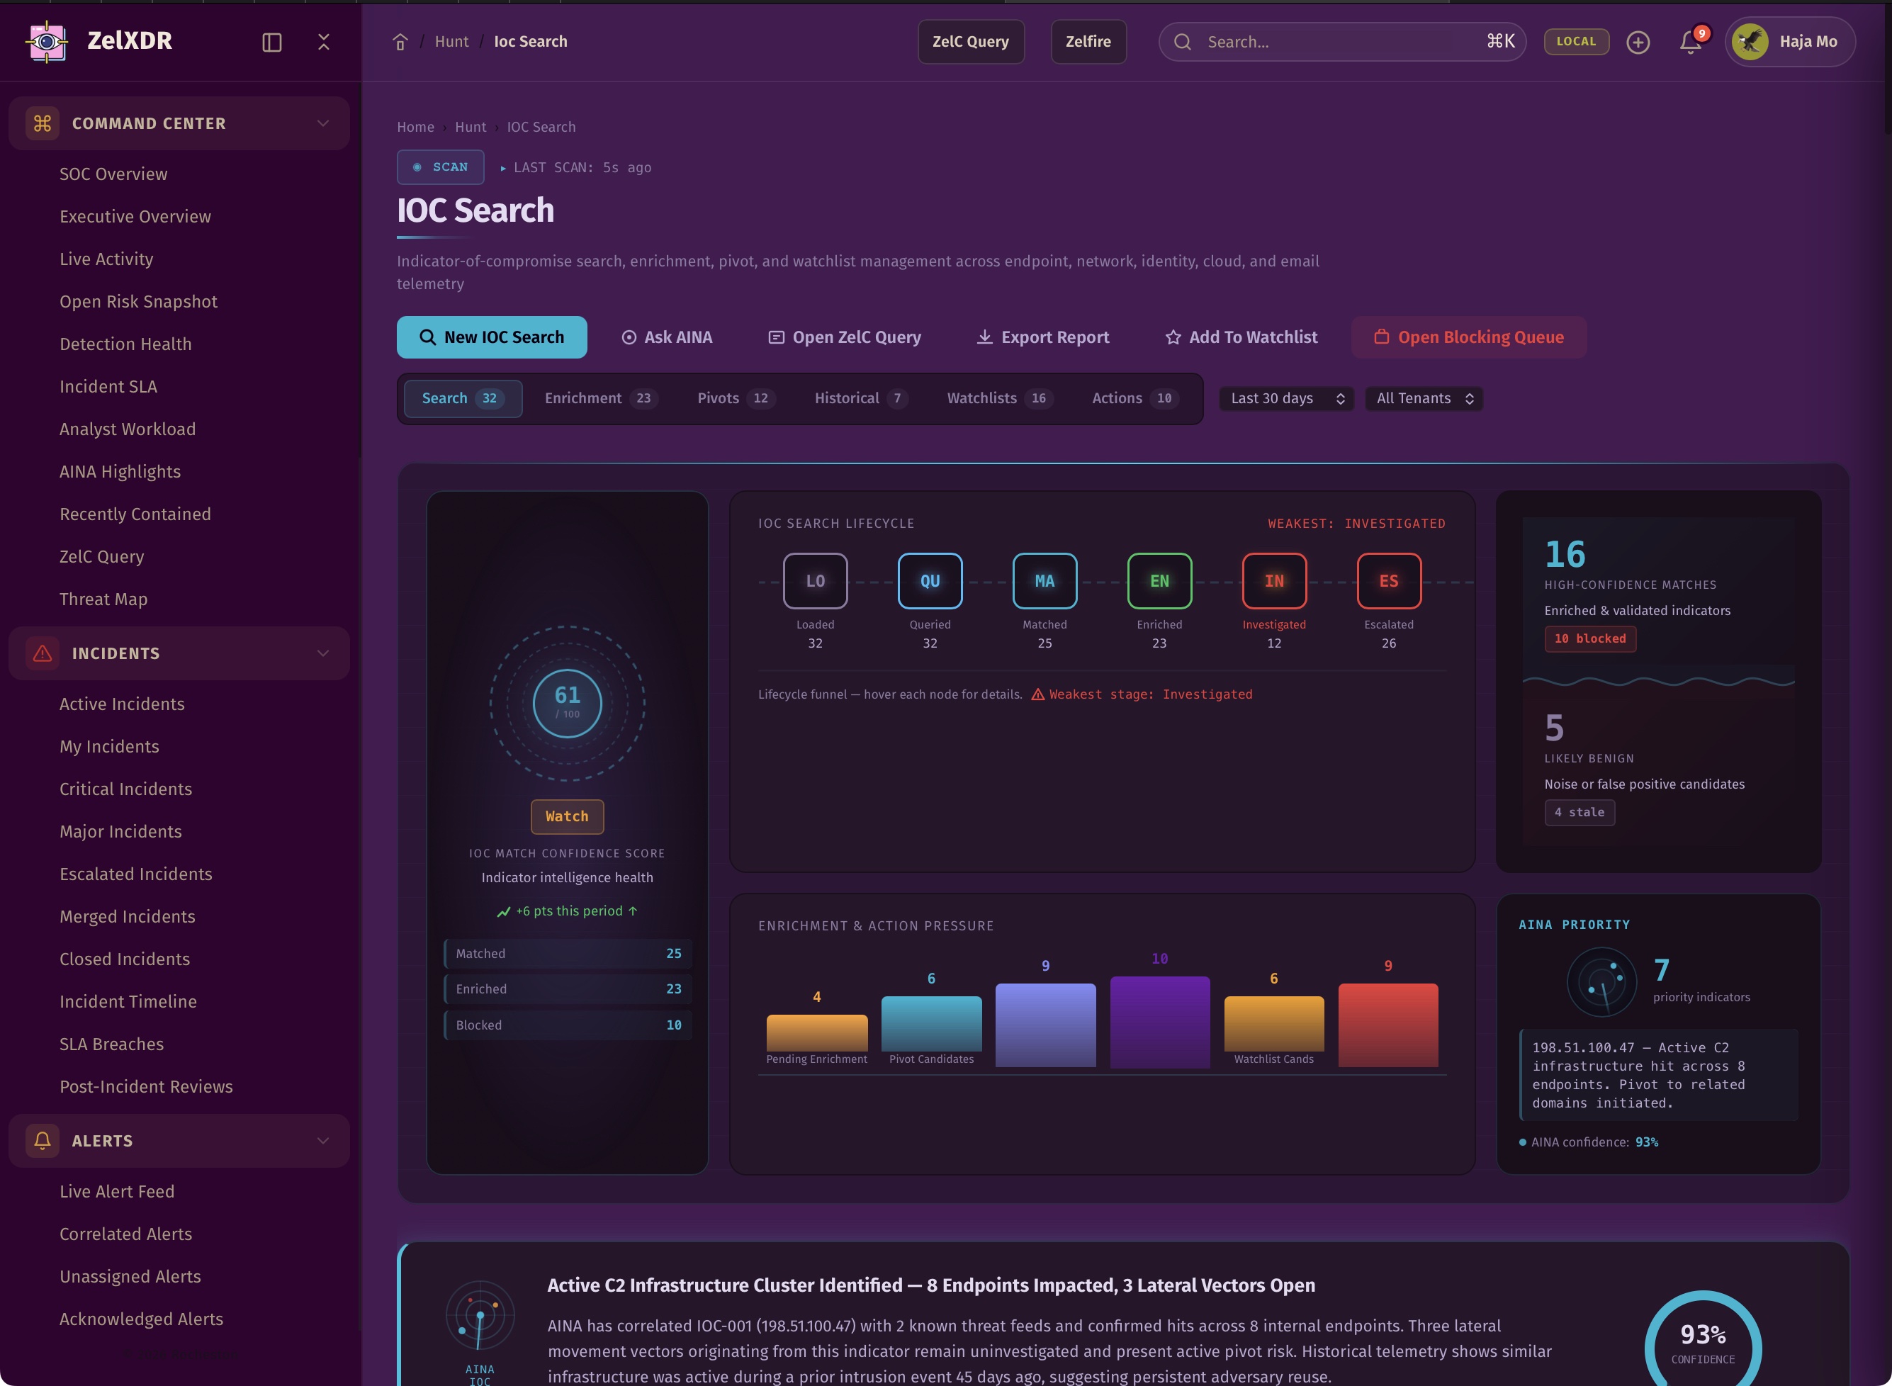This screenshot has height=1386, width=1892.
Task: Open the Last 30 days dropdown
Action: (x=1286, y=398)
